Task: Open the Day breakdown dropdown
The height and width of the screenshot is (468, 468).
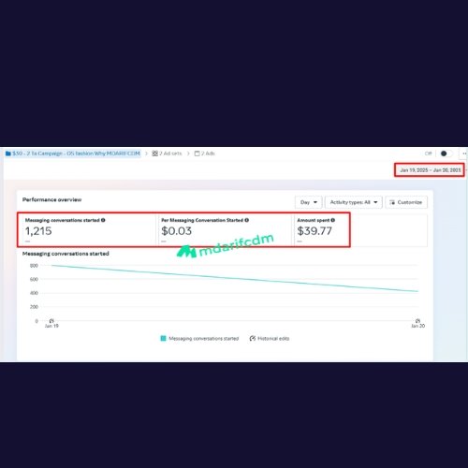Action: (308, 202)
